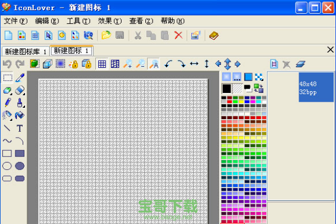The image size is (336, 224).
Task: Open the 效果(Y) menu
Action: tap(110, 21)
